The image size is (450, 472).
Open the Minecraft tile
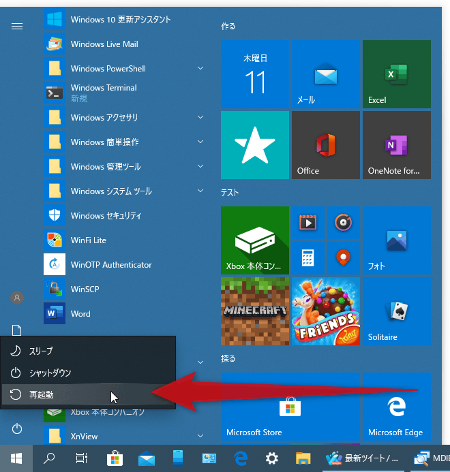[x=255, y=311]
